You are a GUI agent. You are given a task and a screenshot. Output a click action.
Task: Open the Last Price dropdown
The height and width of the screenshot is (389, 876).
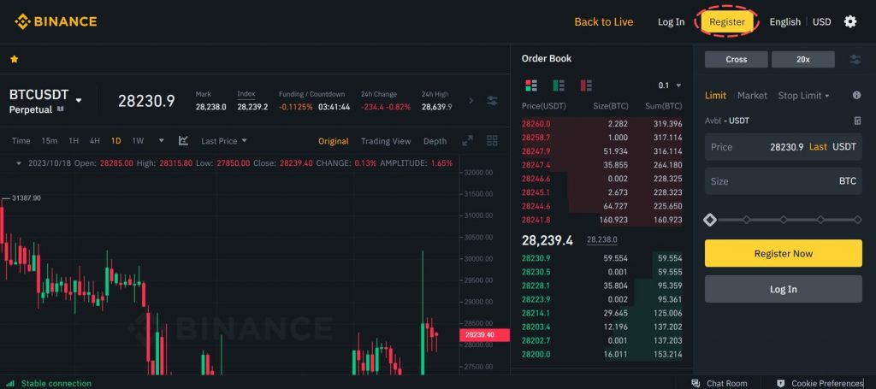click(x=224, y=141)
